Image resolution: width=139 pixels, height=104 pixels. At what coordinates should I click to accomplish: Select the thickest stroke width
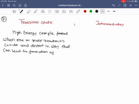pyautogui.click(x=114, y=11)
